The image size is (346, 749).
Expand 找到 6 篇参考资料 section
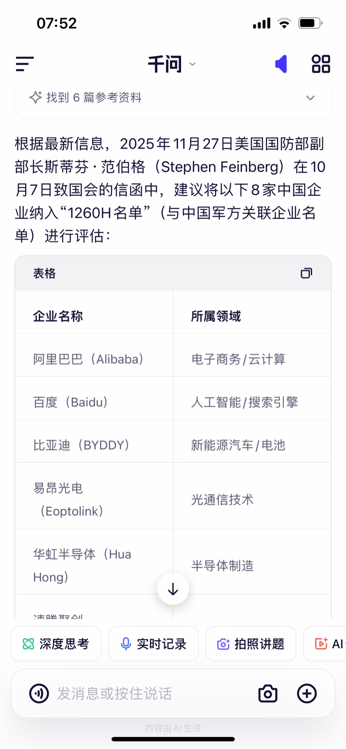point(94,98)
